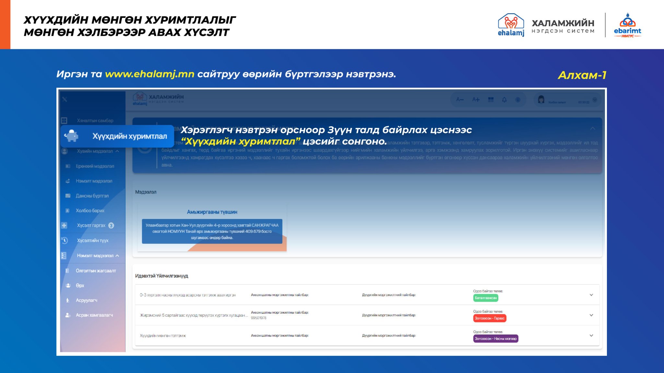Collapse the top info panel chevron

[592, 129]
